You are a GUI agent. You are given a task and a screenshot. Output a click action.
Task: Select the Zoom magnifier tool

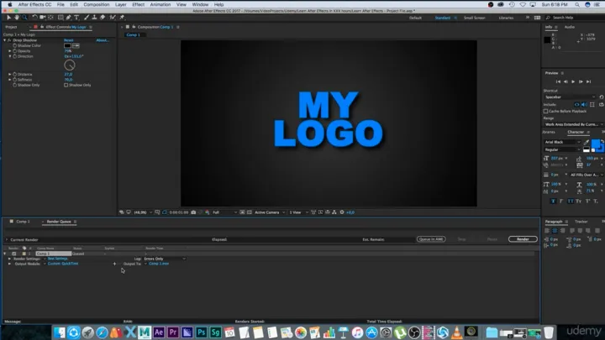pyautogui.click(x=24, y=17)
